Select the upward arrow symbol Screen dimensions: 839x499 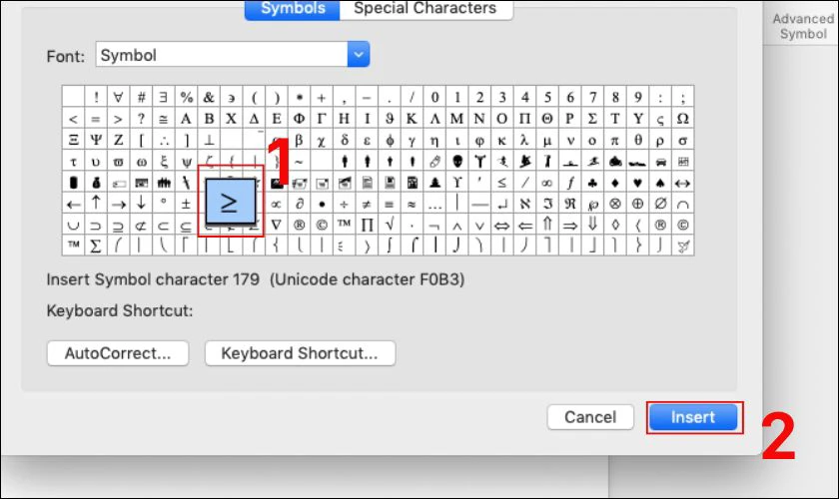tap(96, 204)
